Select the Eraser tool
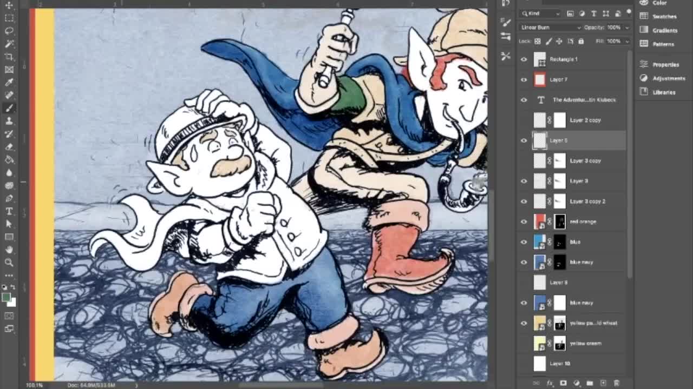The height and width of the screenshot is (389, 693). (9, 147)
